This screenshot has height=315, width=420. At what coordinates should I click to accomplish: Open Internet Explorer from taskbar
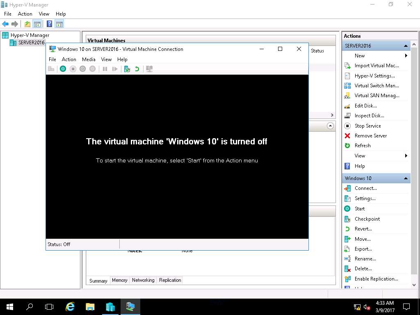[70, 307]
